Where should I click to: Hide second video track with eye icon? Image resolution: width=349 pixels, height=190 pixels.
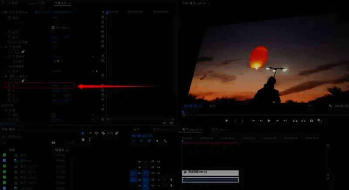[158, 167]
